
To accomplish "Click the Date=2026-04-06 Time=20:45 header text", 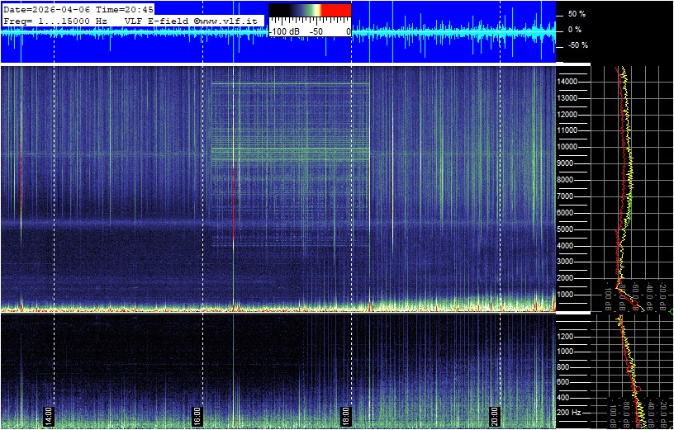I will [x=78, y=10].
